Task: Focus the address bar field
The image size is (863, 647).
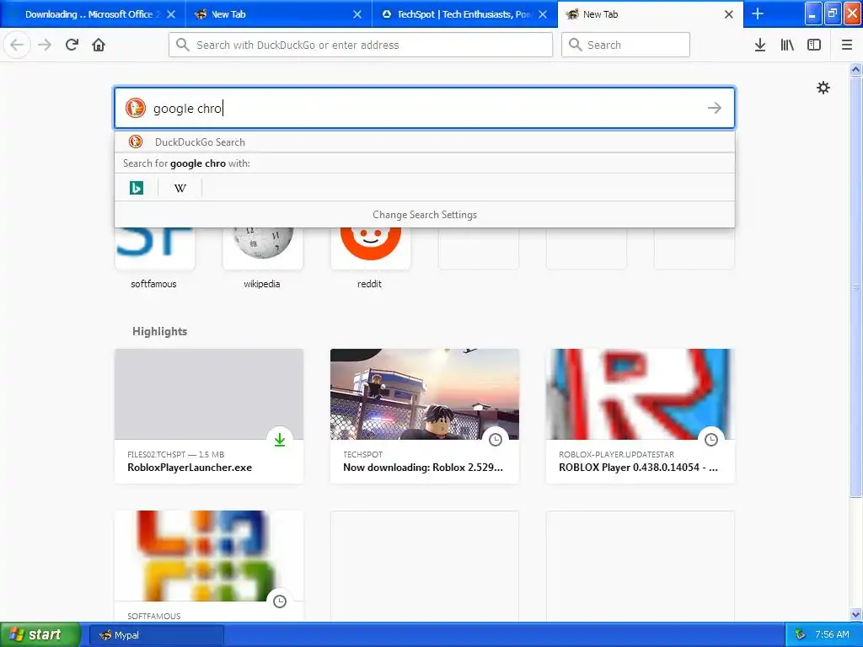Action: [361, 45]
